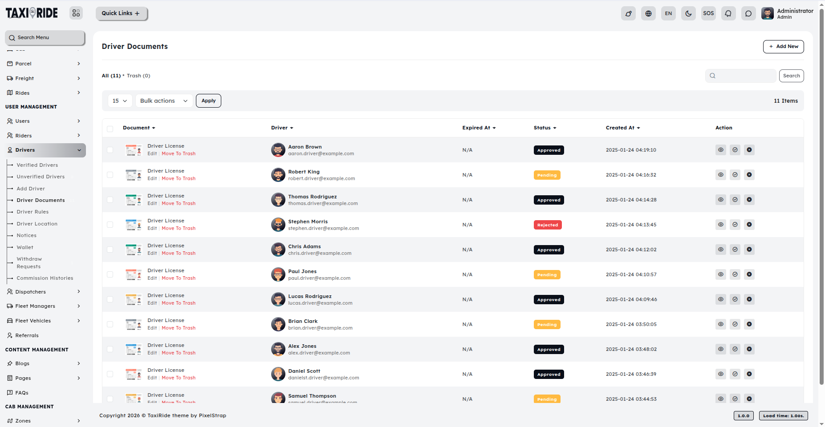
Task: Select Stephen Morris's row checkbox
Action: pos(110,225)
